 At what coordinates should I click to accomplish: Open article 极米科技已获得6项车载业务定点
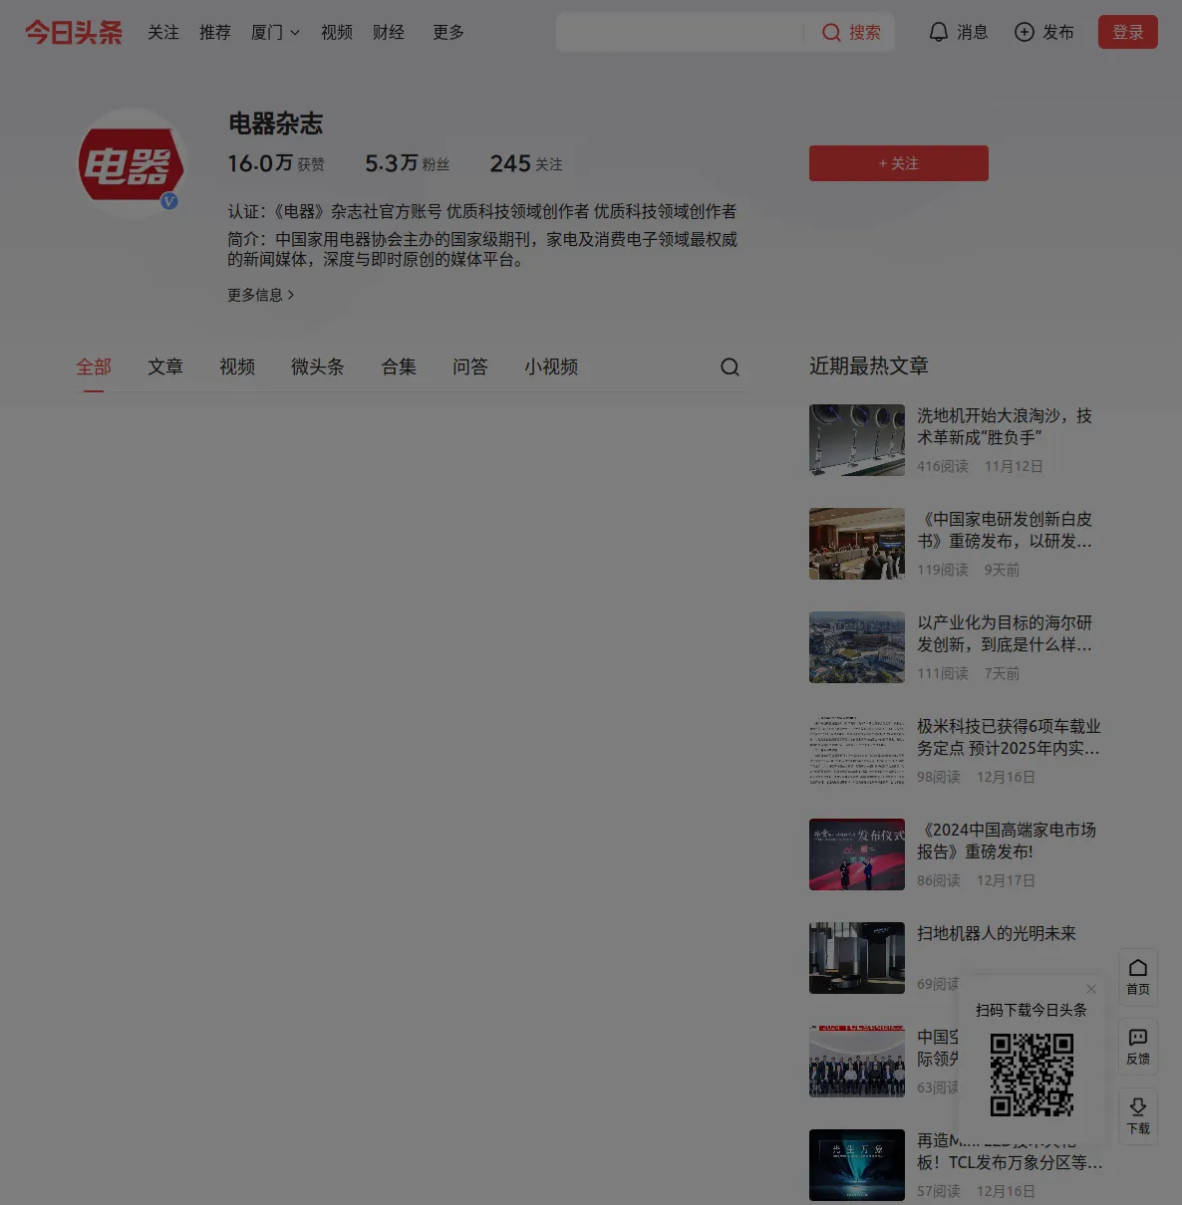[x=1009, y=737]
